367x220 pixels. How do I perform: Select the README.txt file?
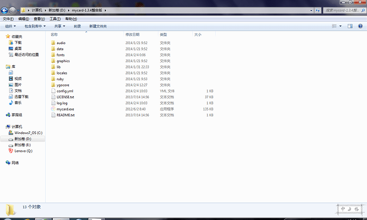click(65, 115)
